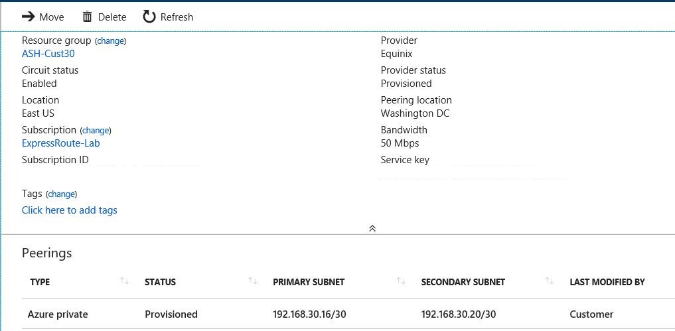Change the subscription
The height and width of the screenshot is (331, 675).
pyautogui.click(x=96, y=130)
